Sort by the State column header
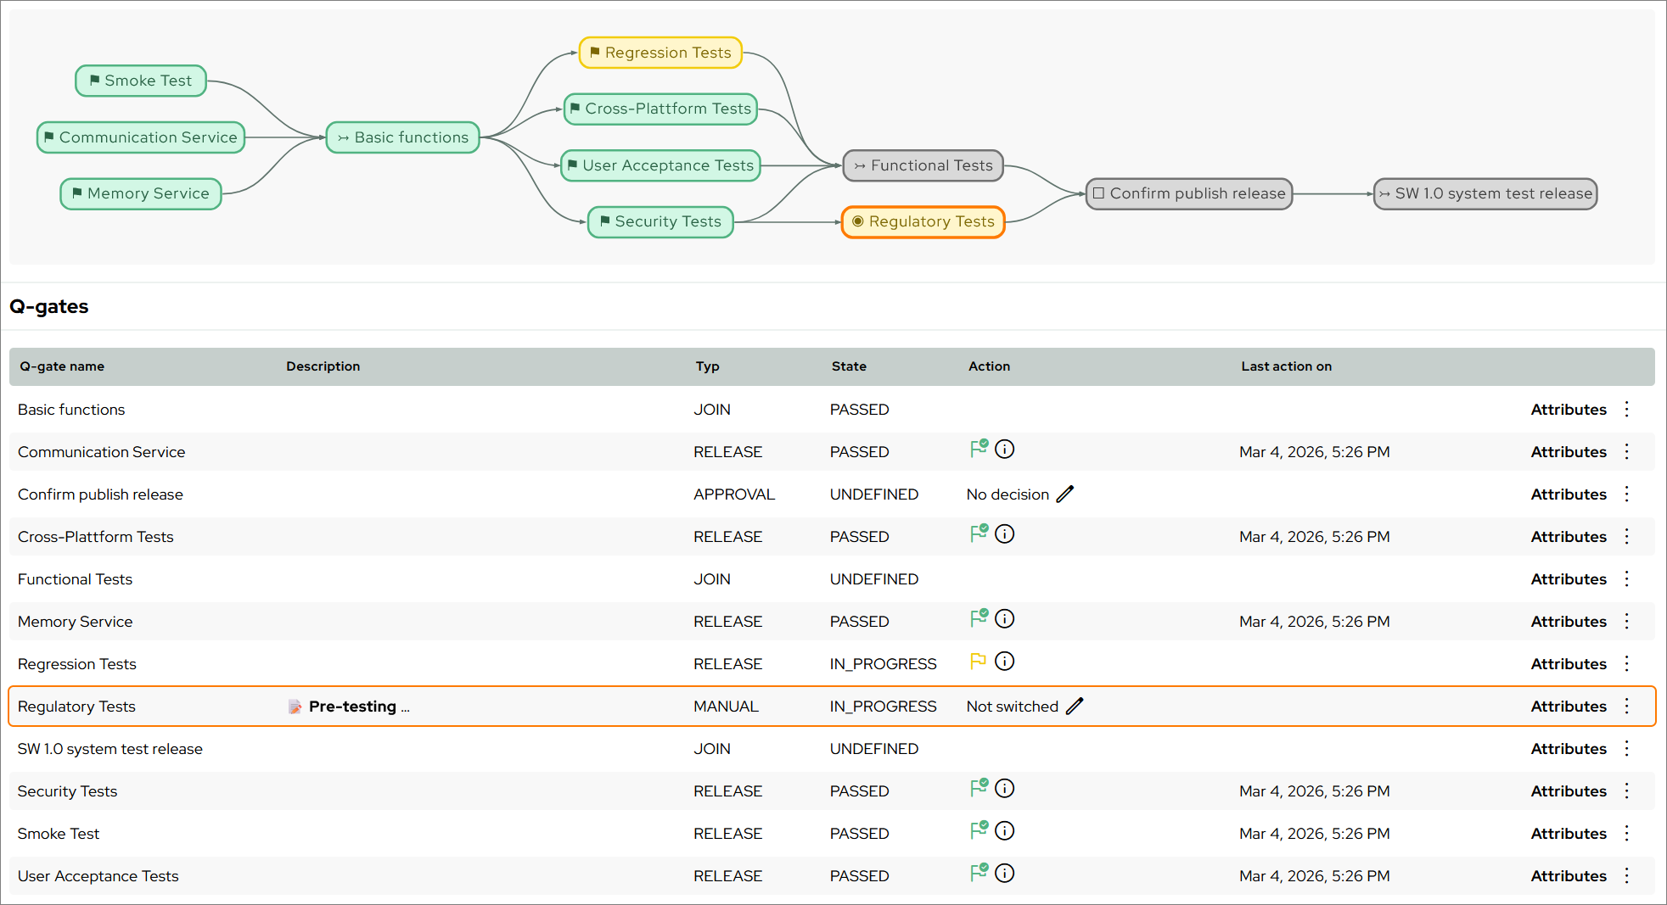The height and width of the screenshot is (905, 1667). 849,366
